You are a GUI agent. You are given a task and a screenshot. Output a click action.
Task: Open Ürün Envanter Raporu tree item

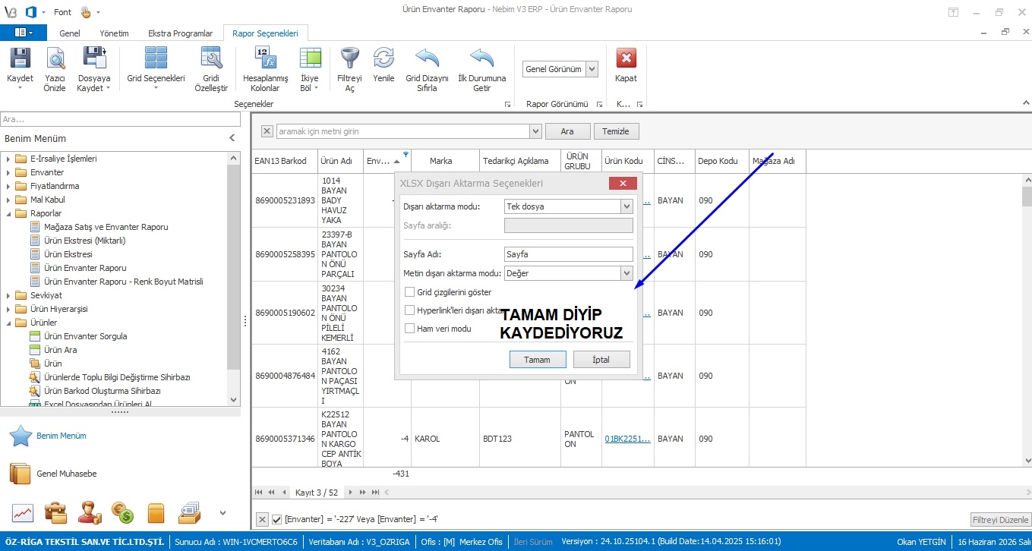click(x=85, y=268)
